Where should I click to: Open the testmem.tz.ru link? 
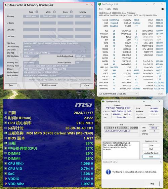pyautogui.click(x=151, y=141)
